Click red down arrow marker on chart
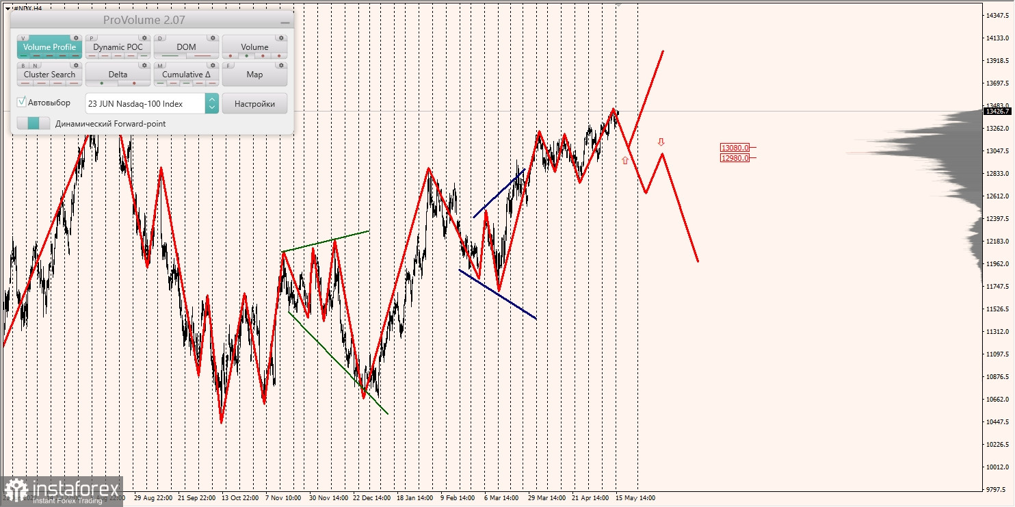1015x507 pixels. [x=661, y=142]
